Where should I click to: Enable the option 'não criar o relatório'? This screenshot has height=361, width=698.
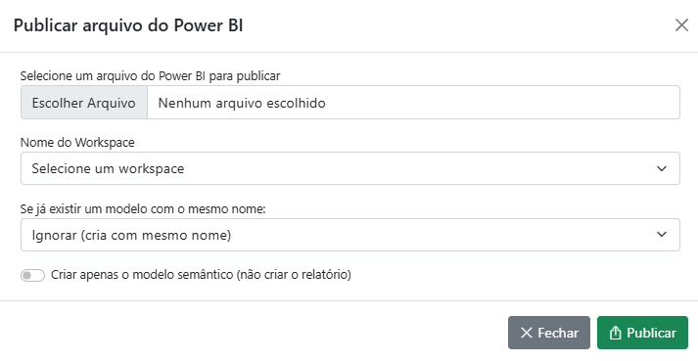pos(32,275)
